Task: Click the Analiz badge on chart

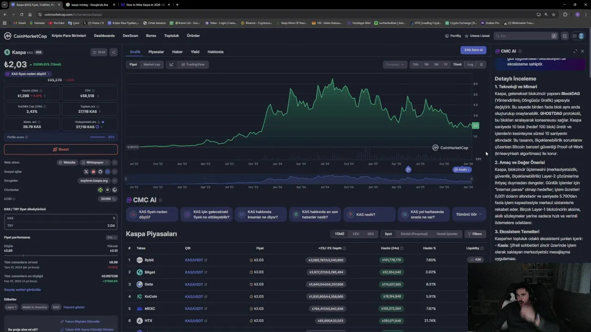Action: tap(462, 170)
